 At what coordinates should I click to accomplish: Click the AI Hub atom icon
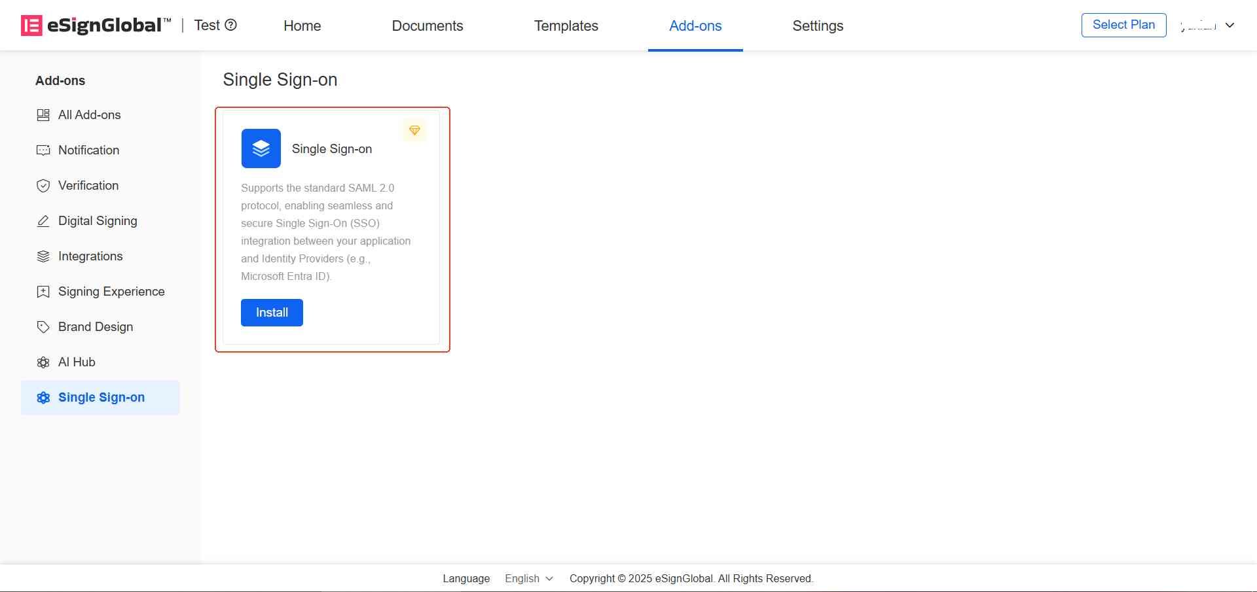[43, 362]
